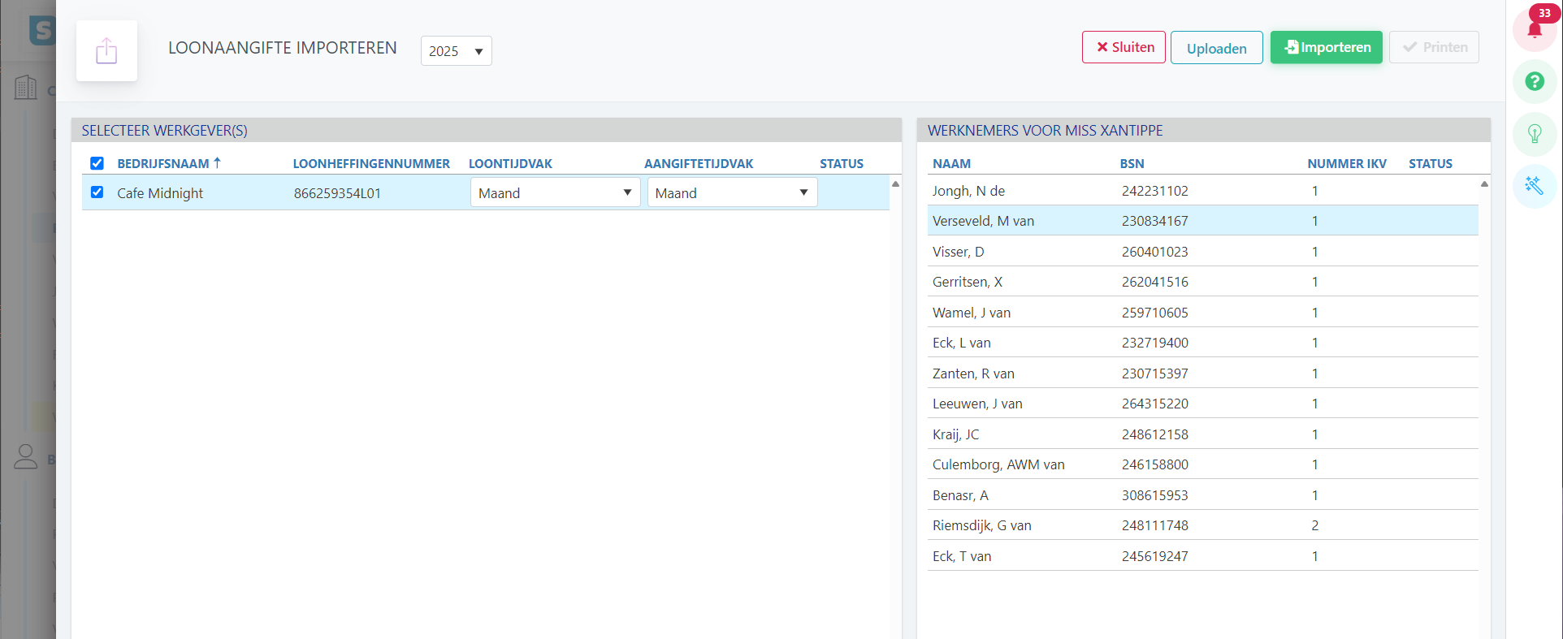The height and width of the screenshot is (639, 1563).
Task: Click the lightbulb tips icon
Action: pos(1535,134)
